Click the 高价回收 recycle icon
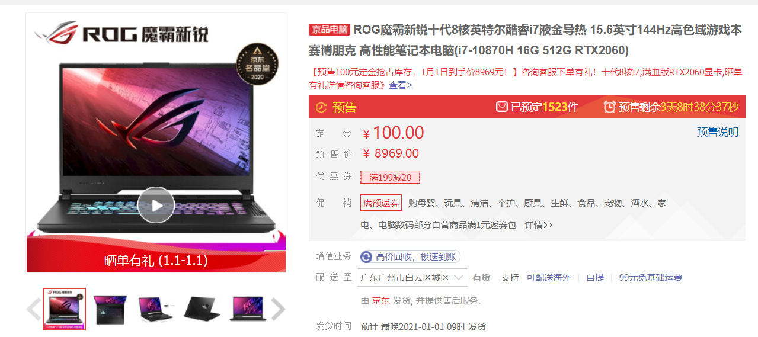758x337 pixels. pyautogui.click(x=366, y=256)
